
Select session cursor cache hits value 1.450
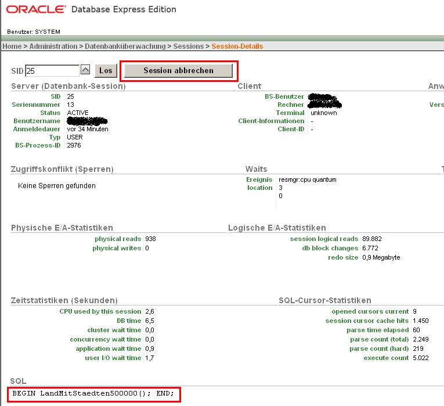(x=421, y=321)
